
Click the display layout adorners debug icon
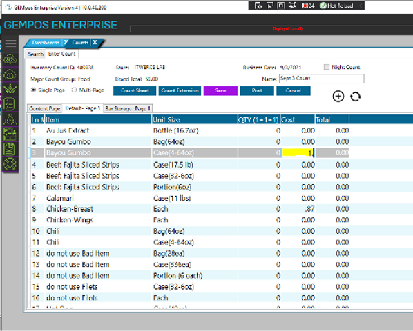[x=281, y=6]
